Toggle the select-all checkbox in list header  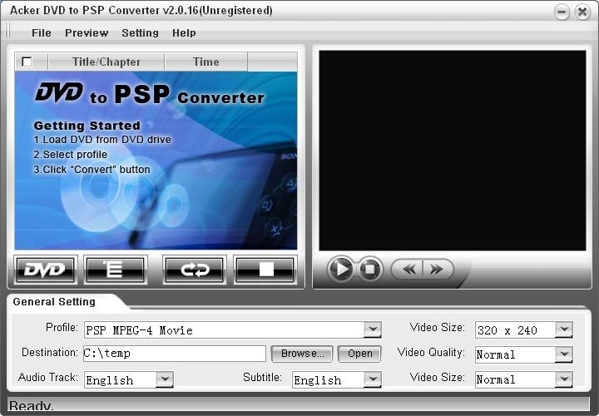[x=27, y=62]
